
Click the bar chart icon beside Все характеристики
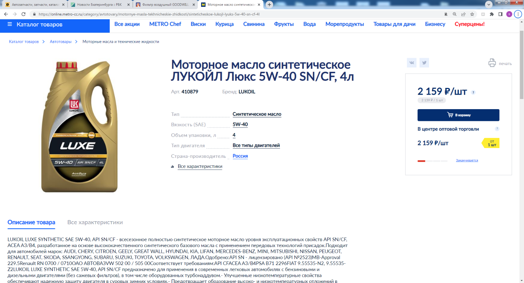pyautogui.click(x=172, y=167)
